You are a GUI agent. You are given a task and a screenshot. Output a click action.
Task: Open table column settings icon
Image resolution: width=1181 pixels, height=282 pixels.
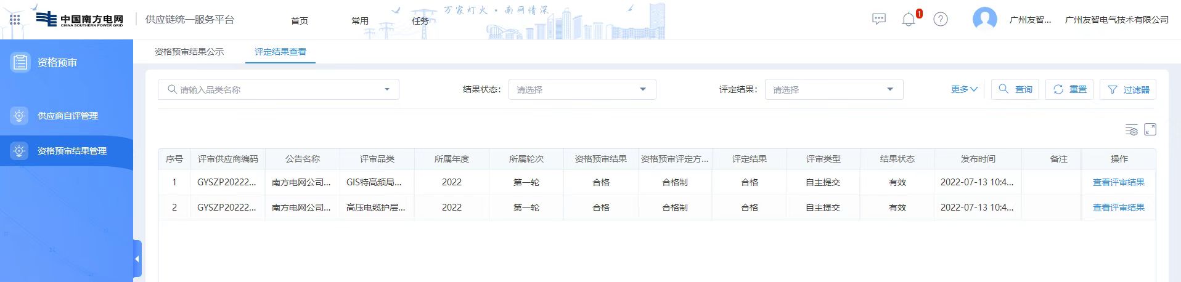(x=1131, y=129)
